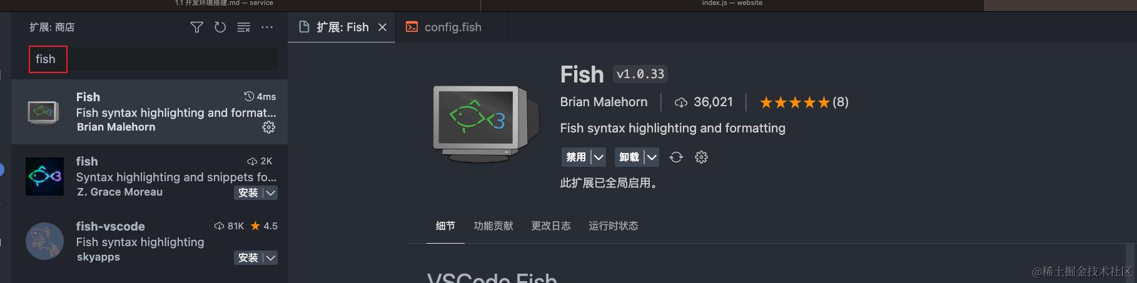The height and width of the screenshot is (283, 1137).
Task: Select the 运行时状态 tab
Action: point(614,226)
